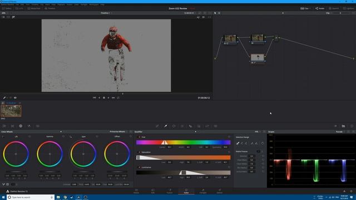Image resolution: width=356 pixels, height=200 pixels.
Task: Reset the Gamma color wheel
Action: point(63,137)
